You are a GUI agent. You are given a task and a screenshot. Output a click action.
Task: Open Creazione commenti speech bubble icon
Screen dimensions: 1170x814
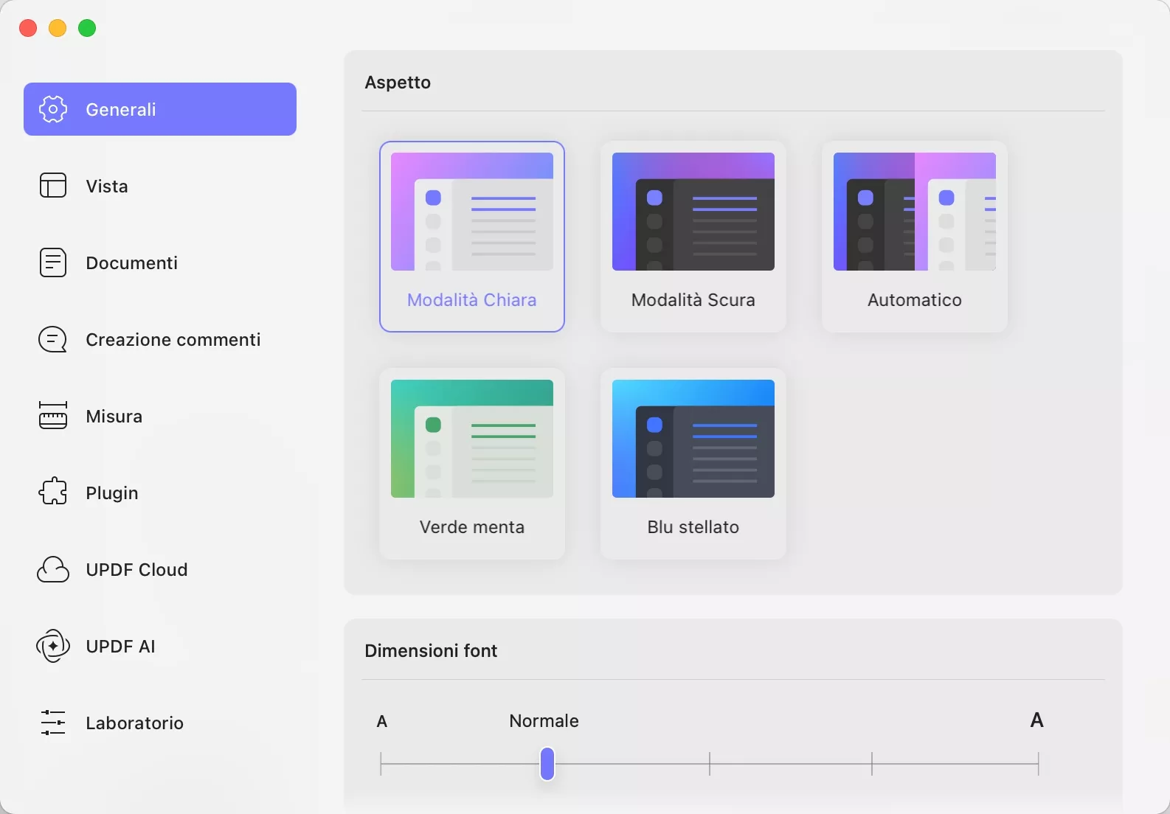click(x=53, y=339)
